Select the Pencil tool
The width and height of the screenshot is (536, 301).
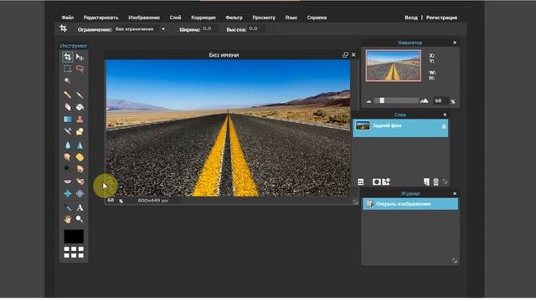pyautogui.click(x=68, y=94)
